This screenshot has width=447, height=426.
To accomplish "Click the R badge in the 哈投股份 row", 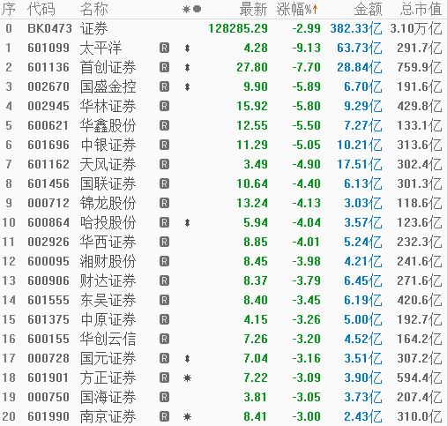I will tap(164, 222).
